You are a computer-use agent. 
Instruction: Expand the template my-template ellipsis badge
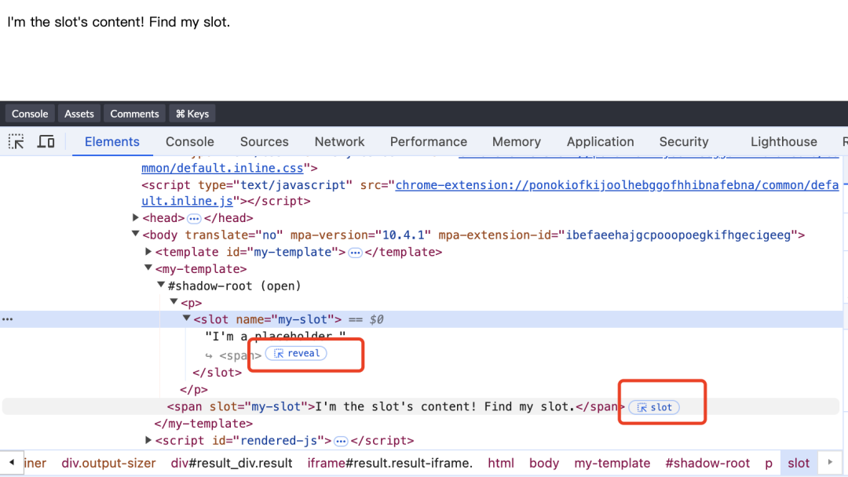tap(355, 253)
